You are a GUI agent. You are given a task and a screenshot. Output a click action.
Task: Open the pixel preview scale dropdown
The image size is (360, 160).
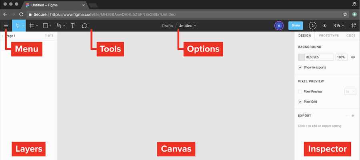pos(350,92)
